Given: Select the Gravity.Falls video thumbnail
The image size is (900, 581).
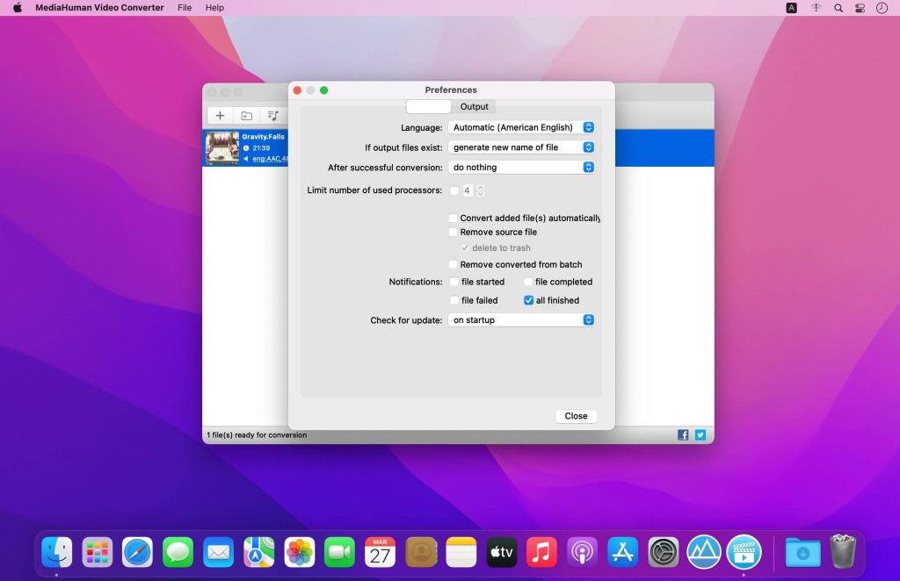Looking at the screenshot, I should point(221,147).
